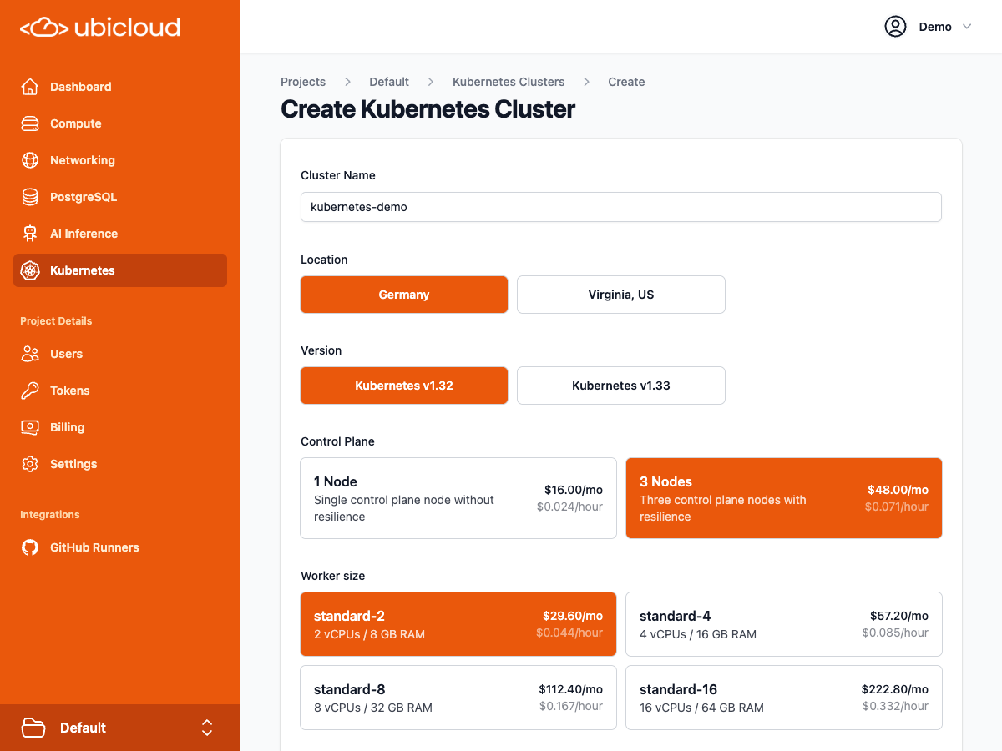This screenshot has height=751, width=1002.
Task: Click the Users people icon
Action: (30, 354)
